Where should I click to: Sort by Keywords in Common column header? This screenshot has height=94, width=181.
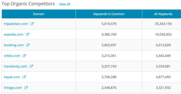[109, 14]
